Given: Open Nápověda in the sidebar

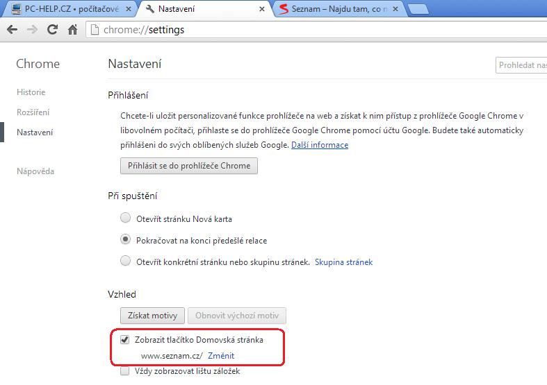Looking at the screenshot, I should click(35, 171).
